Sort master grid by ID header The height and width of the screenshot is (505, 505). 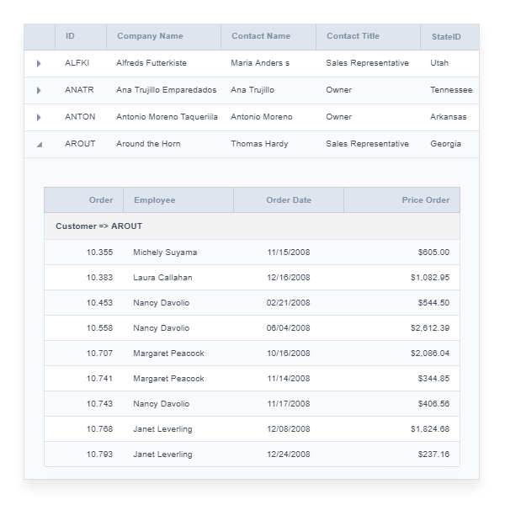pos(71,36)
